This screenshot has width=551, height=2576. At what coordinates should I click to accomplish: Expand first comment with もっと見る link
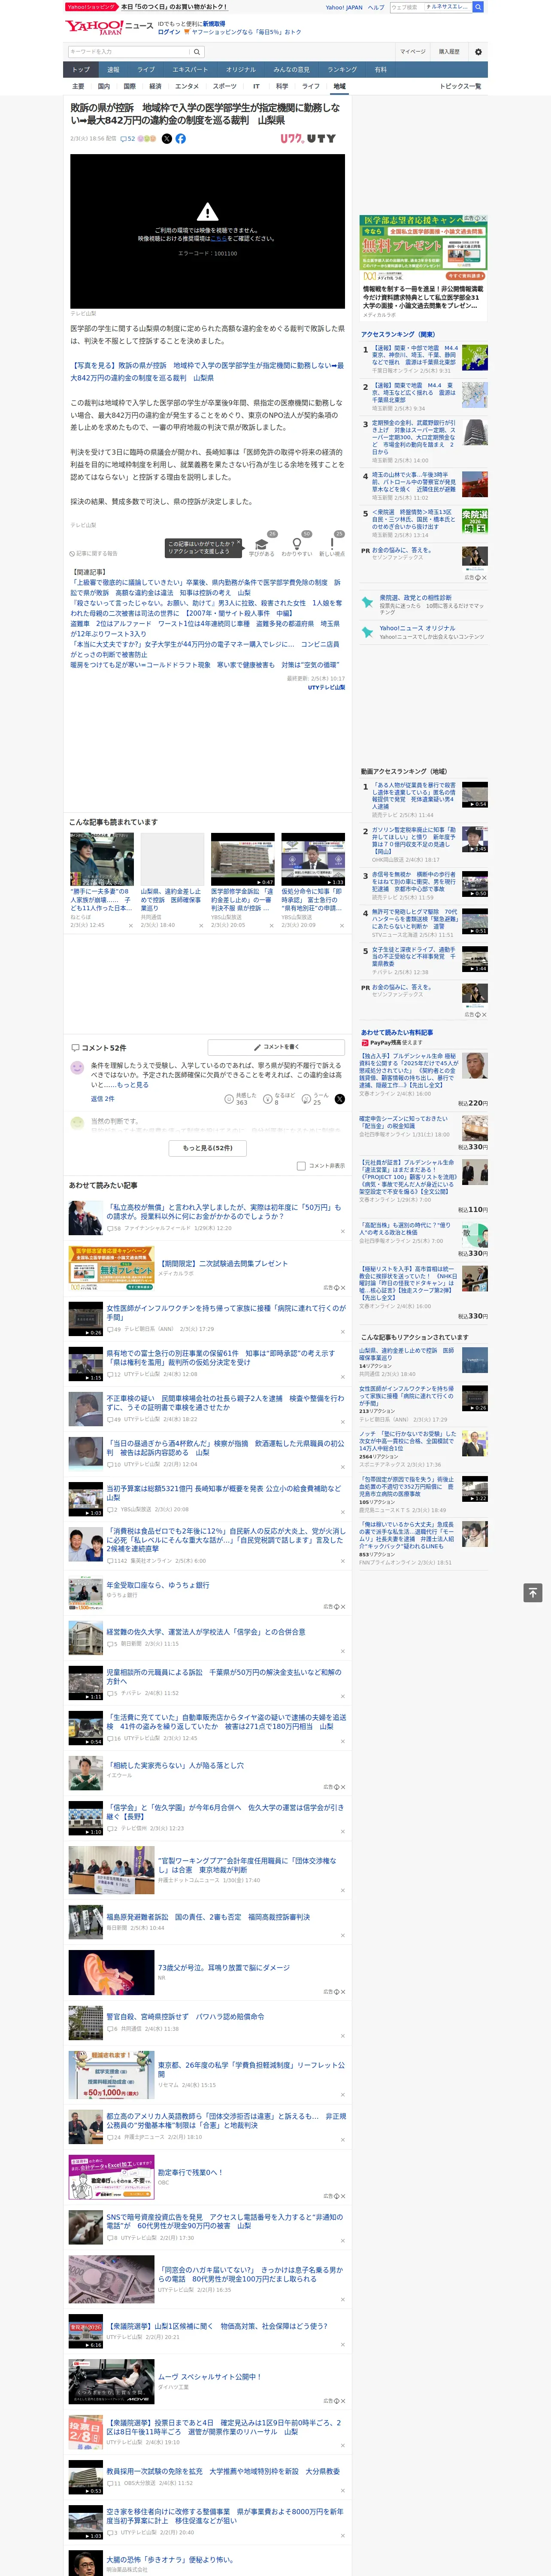[x=132, y=1084]
